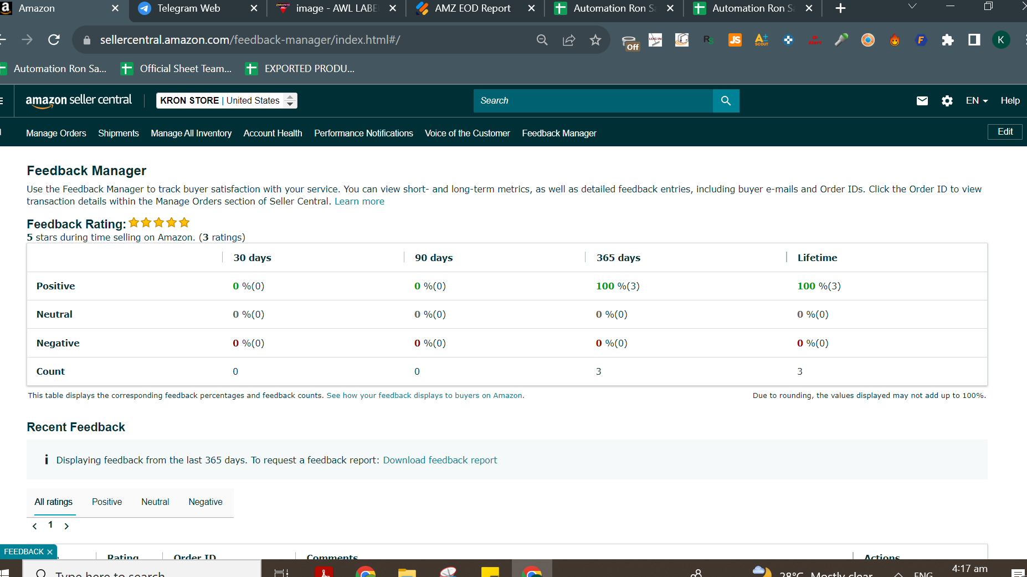The image size is (1027, 577).
Task: Open Voice of the Customer menu item
Action: [x=468, y=133]
